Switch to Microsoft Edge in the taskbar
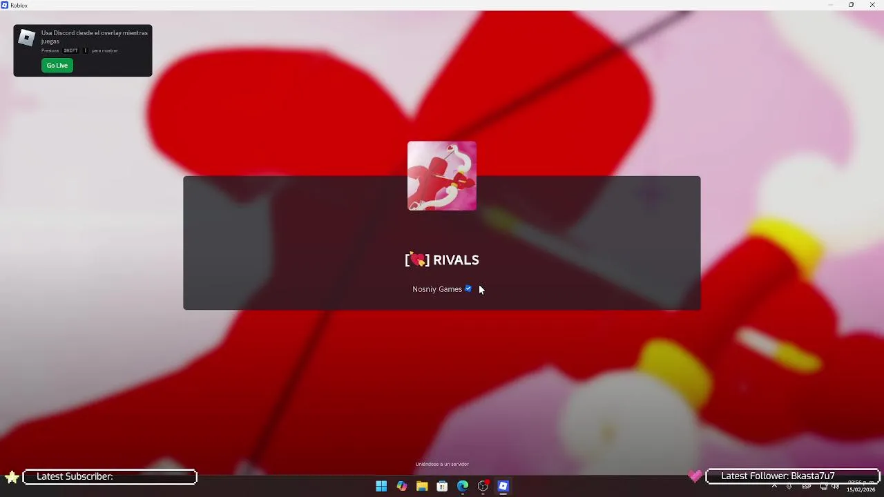The width and height of the screenshot is (884, 497). [463, 487]
